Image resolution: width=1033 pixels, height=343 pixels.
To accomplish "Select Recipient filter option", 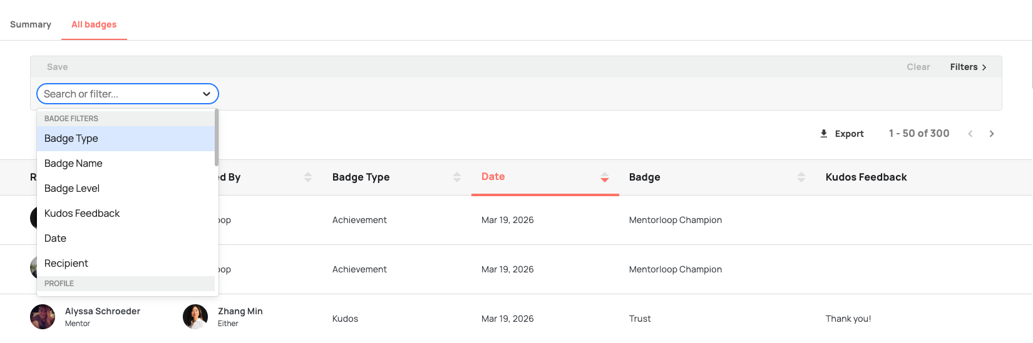I will (x=66, y=264).
